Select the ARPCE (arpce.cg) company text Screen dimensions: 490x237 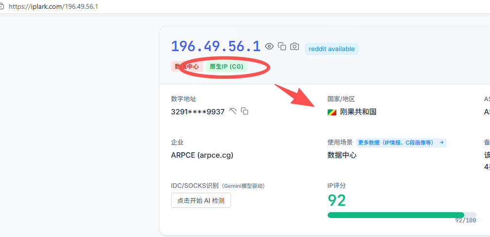click(202, 155)
